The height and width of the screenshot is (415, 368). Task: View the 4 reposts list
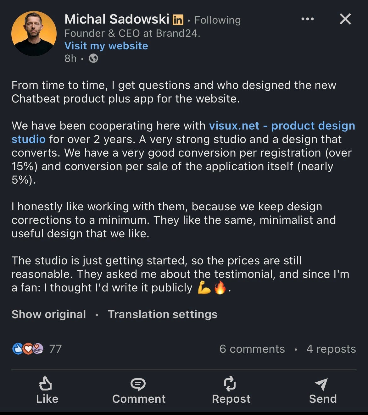pyautogui.click(x=331, y=349)
